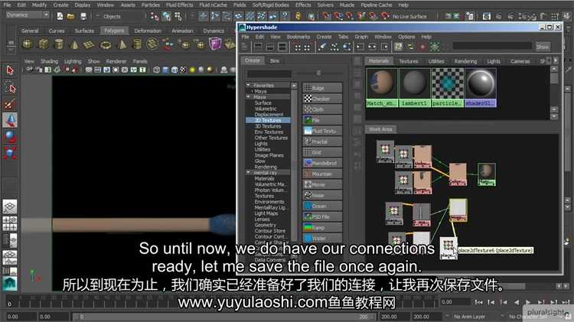Click Show button in Hypershade toolbar

click(543, 47)
